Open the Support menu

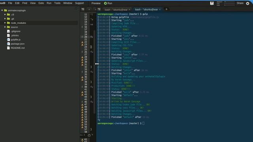tap(79, 3)
